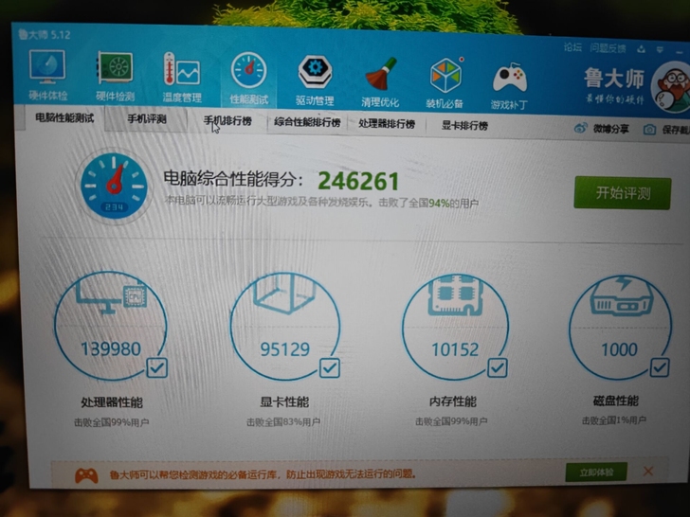Click the 内存性能 label
The image size is (690, 517).
[x=453, y=401]
